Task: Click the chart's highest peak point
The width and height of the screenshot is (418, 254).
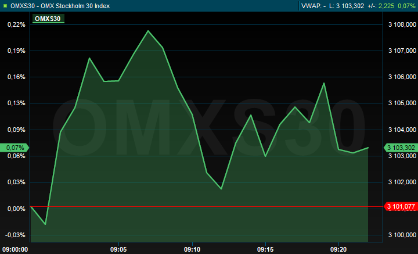Action: pyautogui.click(x=148, y=31)
